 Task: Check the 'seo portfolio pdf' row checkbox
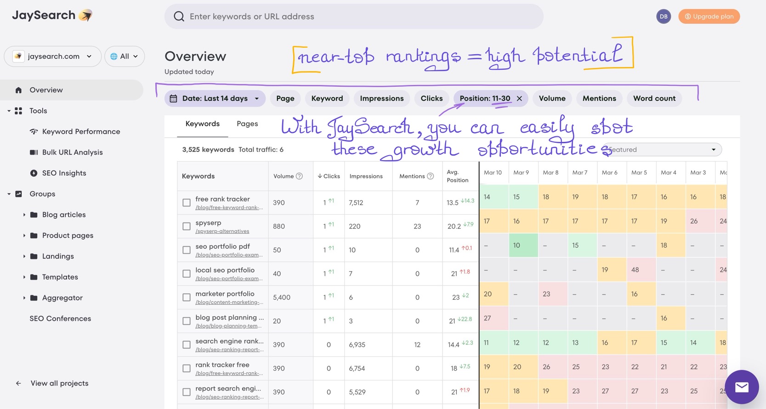(187, 250)
